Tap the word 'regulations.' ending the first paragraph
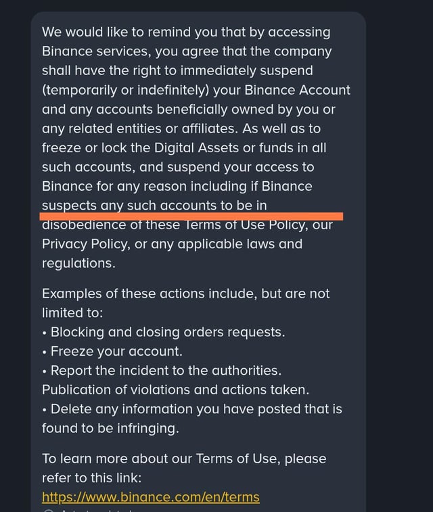Viewport: 433px width, 512px height. [x=78, y=264]
